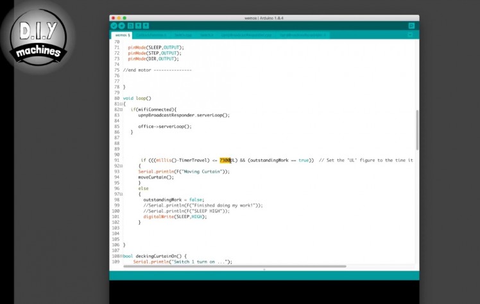Click the green macOS fullscreen window button
480x304 pixels.
pyautogui.click(x=124, y=18)
